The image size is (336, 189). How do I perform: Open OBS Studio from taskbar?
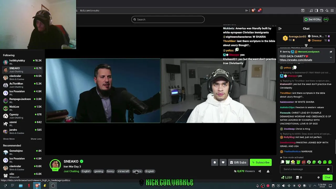[x=53, y=186]
